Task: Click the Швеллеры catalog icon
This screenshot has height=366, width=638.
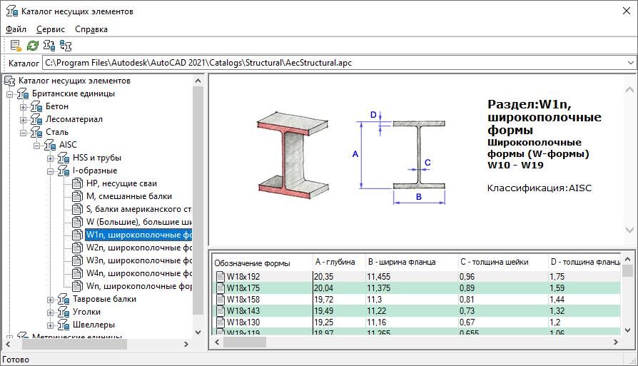Action: (x=64, y=325)
